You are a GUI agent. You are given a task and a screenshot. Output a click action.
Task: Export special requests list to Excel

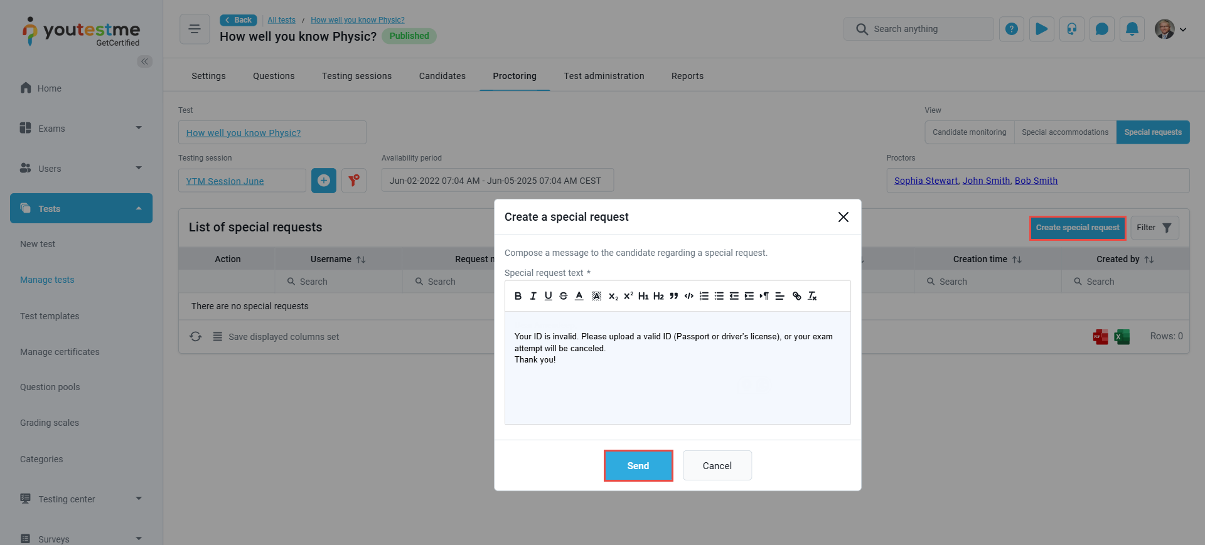point(1122,337)
